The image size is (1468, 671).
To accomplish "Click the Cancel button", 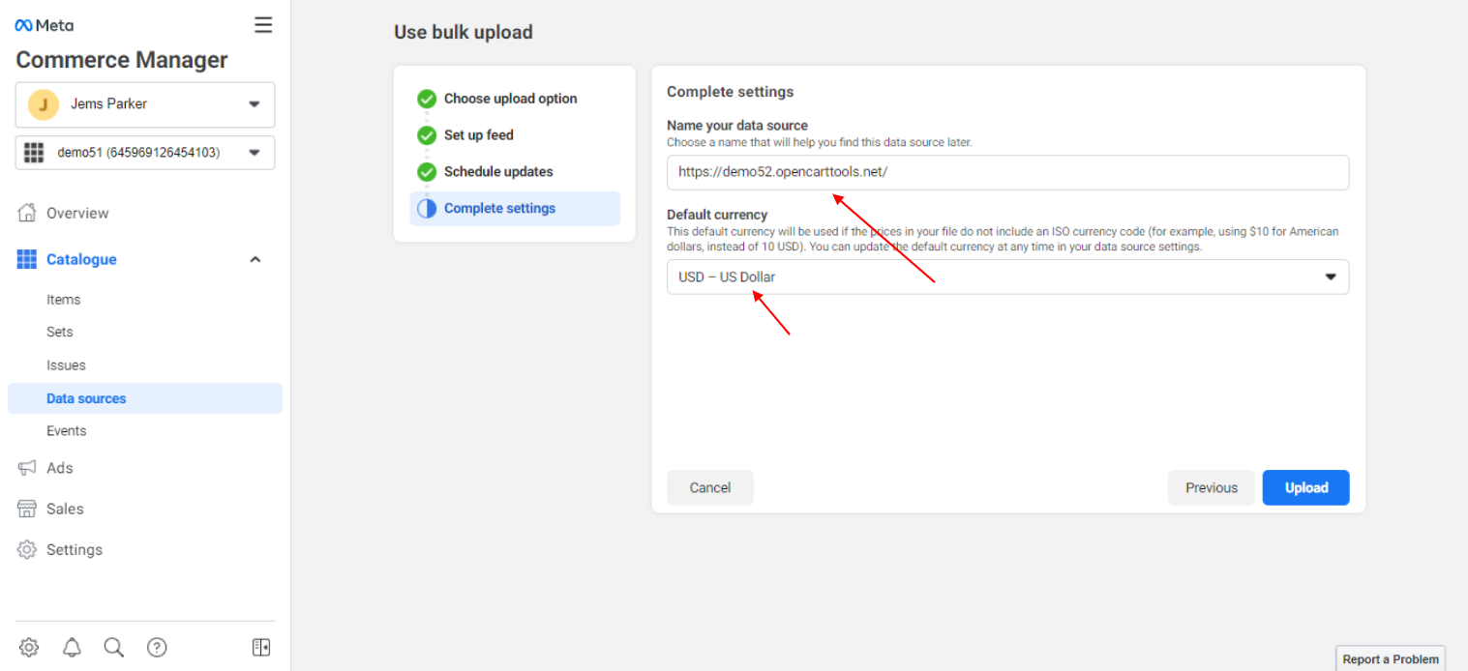I will coord(710,487).
